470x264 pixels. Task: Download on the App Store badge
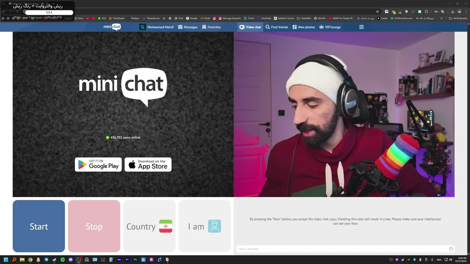pos(148,165)
